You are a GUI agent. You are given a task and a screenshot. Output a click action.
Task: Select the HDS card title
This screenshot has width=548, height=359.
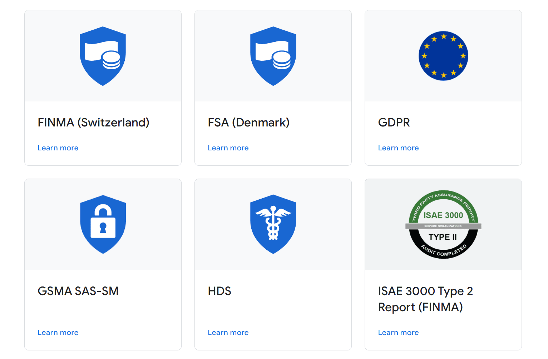[219, 291]
